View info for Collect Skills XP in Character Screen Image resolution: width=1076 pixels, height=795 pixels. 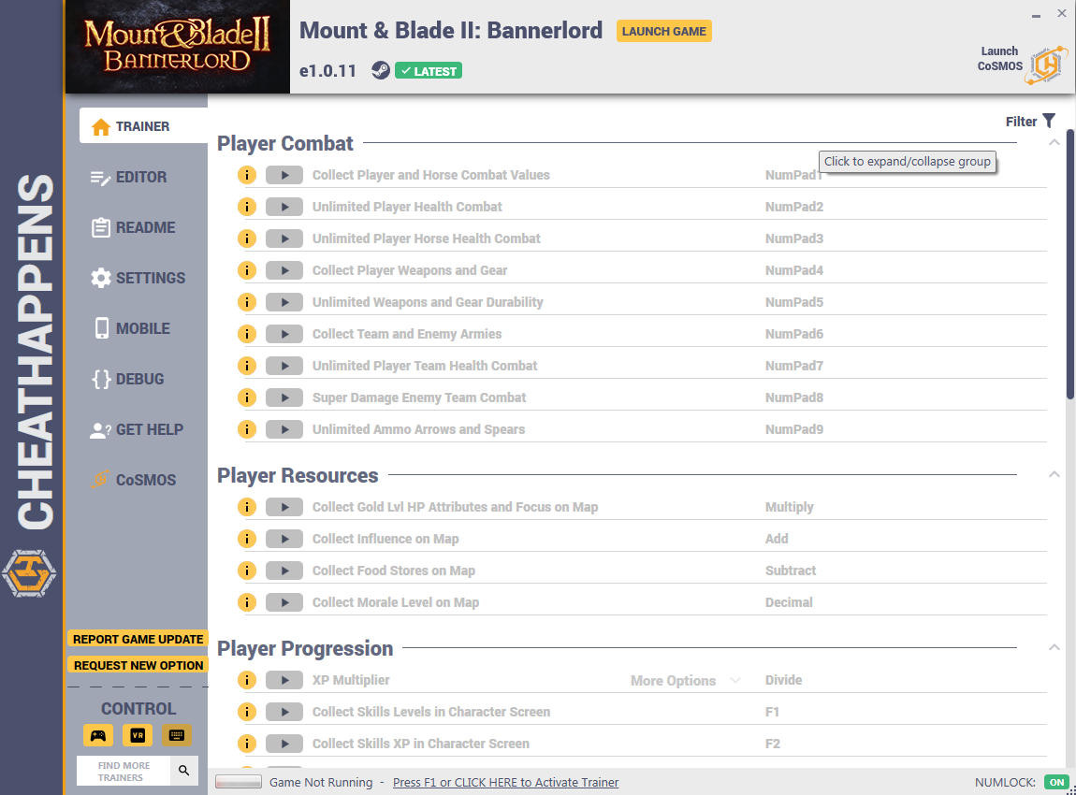247,744
